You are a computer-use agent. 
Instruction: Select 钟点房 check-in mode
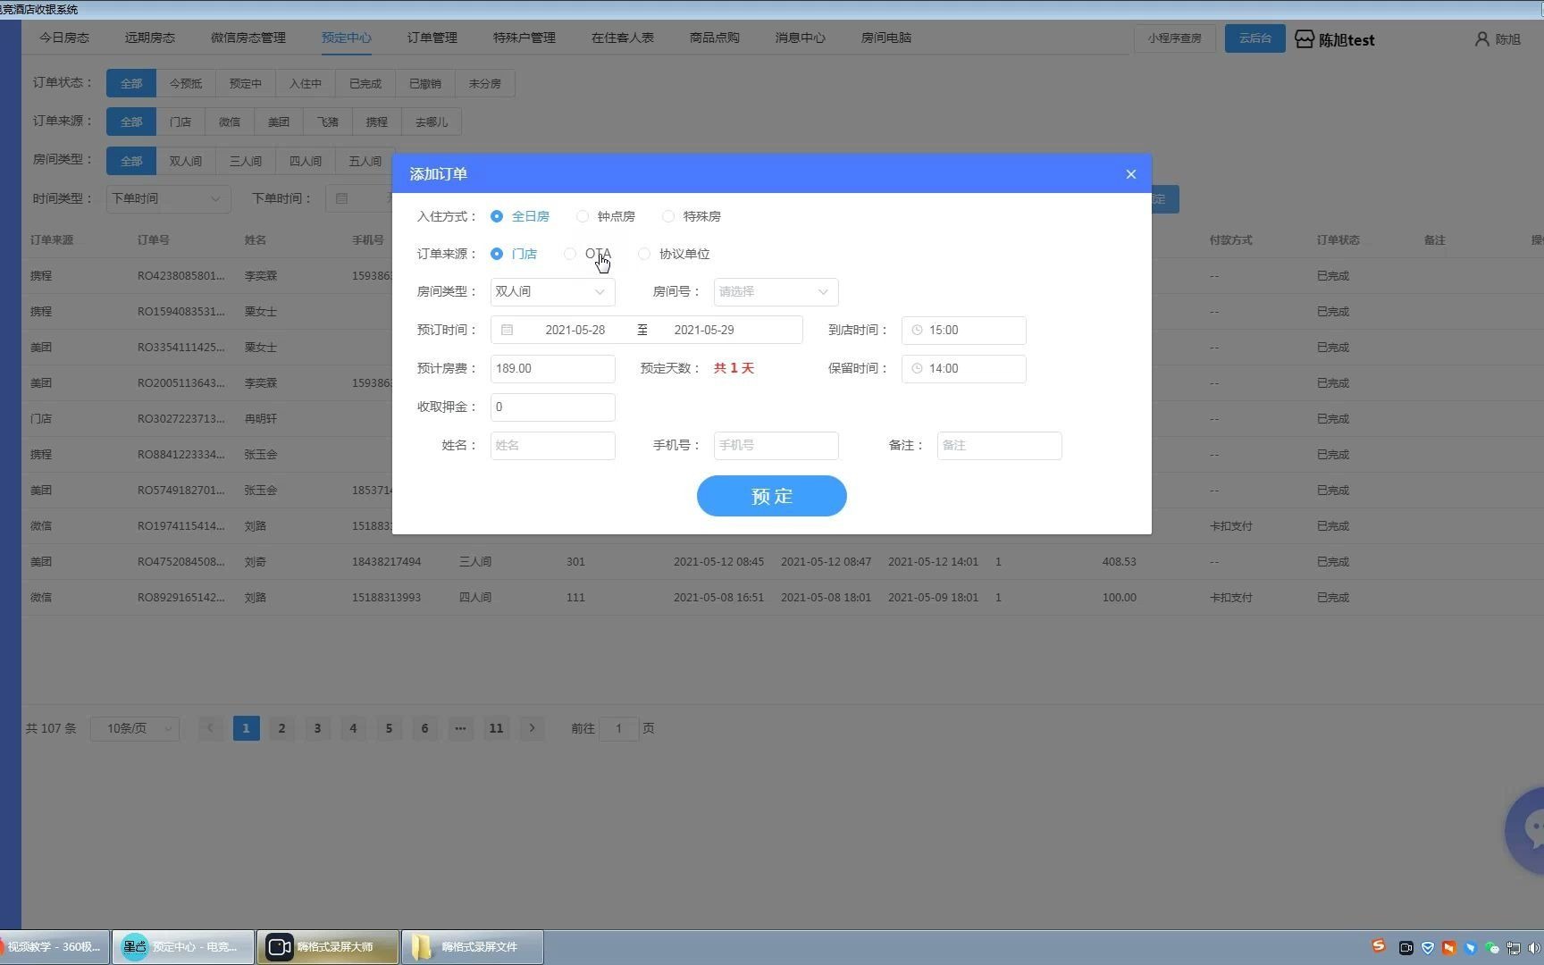[x=606, y=216]
